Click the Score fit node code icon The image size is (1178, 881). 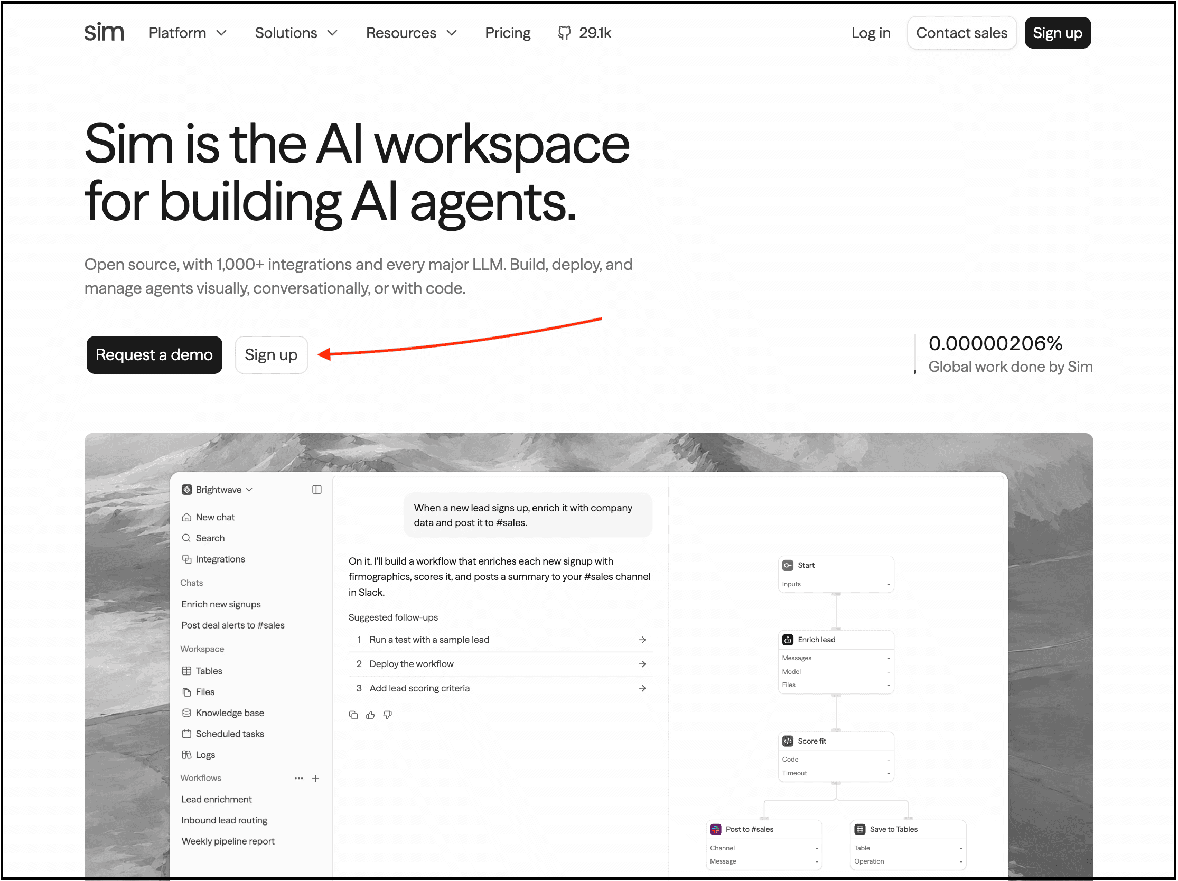pyautogui.click(x=788, y=741)
